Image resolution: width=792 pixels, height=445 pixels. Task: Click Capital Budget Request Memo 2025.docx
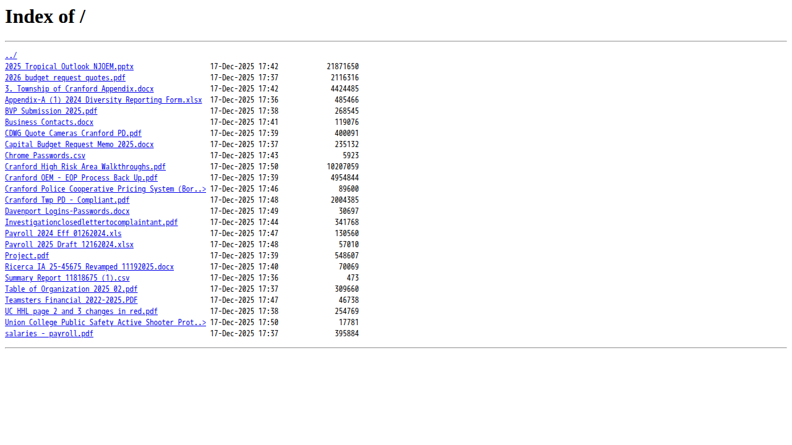(79, 145)
